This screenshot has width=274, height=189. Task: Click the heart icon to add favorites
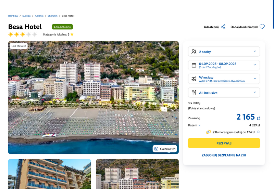262,27
